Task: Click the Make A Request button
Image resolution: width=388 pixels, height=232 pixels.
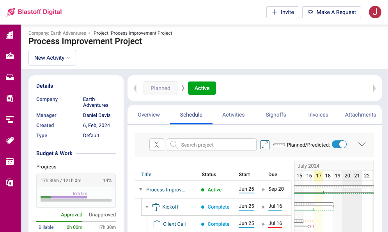Action: 331,12
